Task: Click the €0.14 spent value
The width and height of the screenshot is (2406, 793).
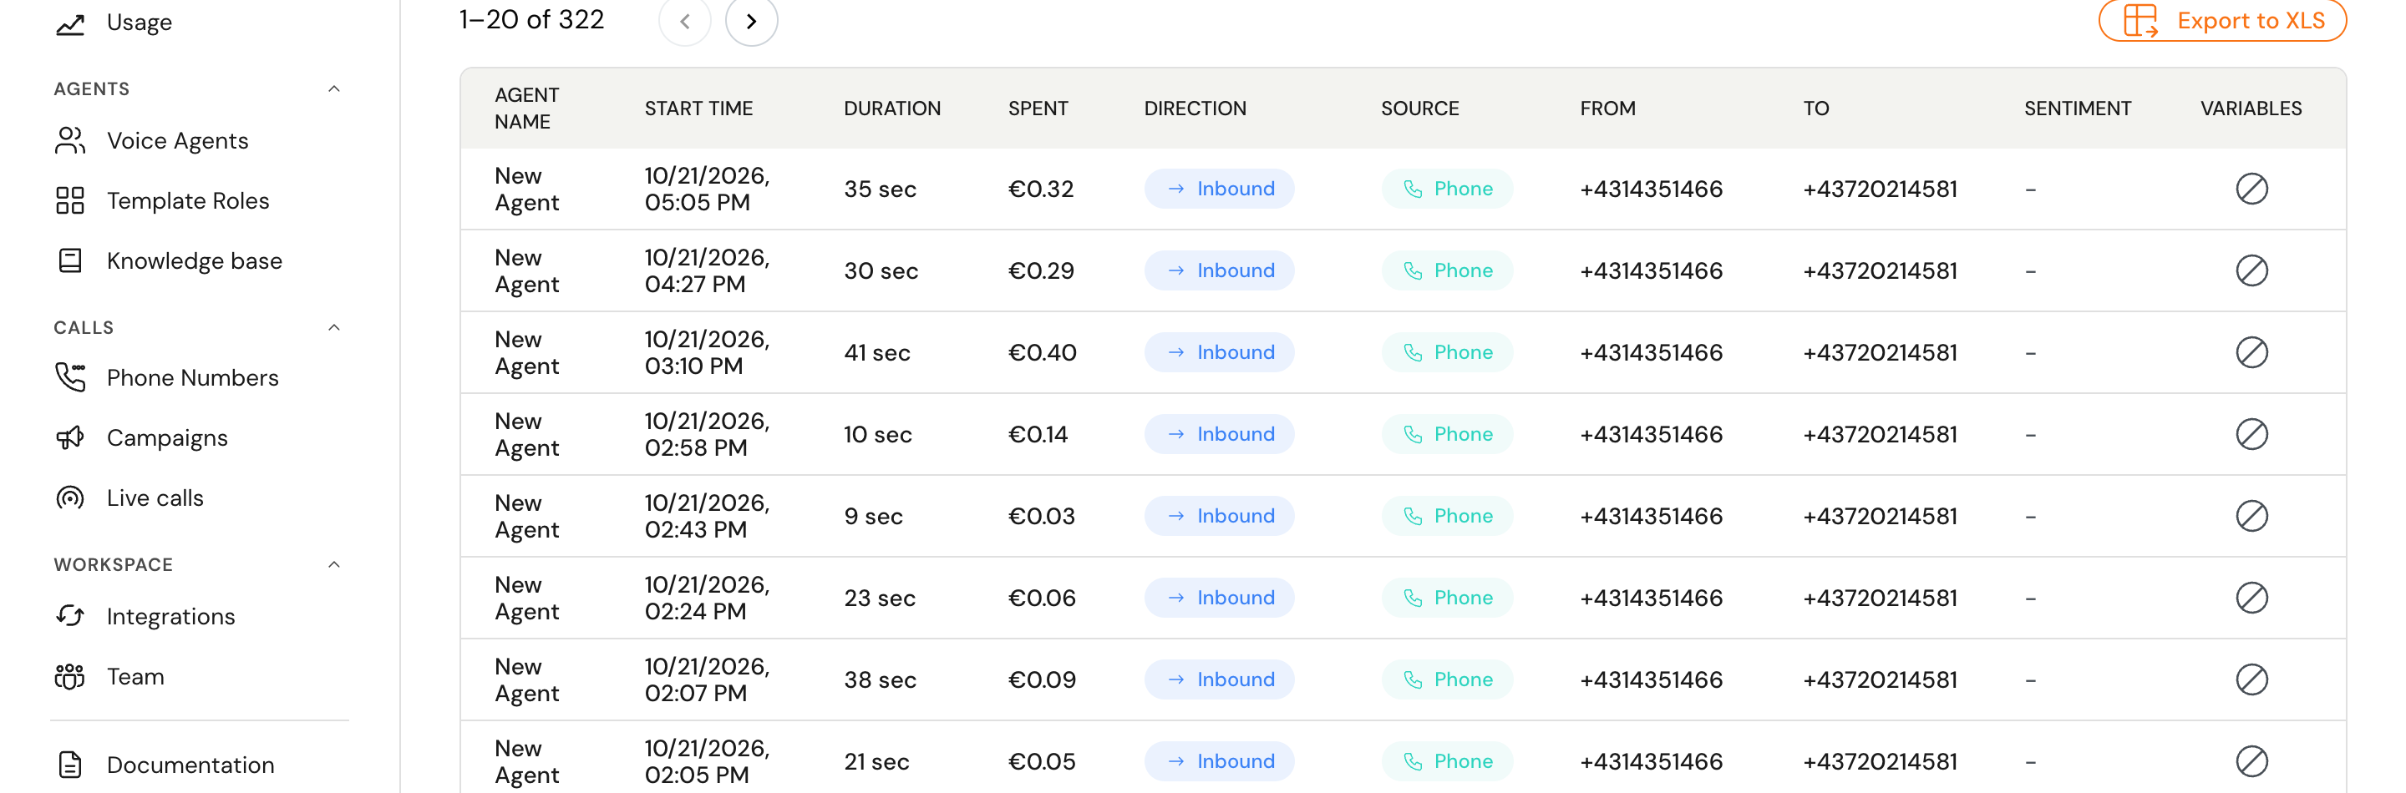Action: 1038,434
